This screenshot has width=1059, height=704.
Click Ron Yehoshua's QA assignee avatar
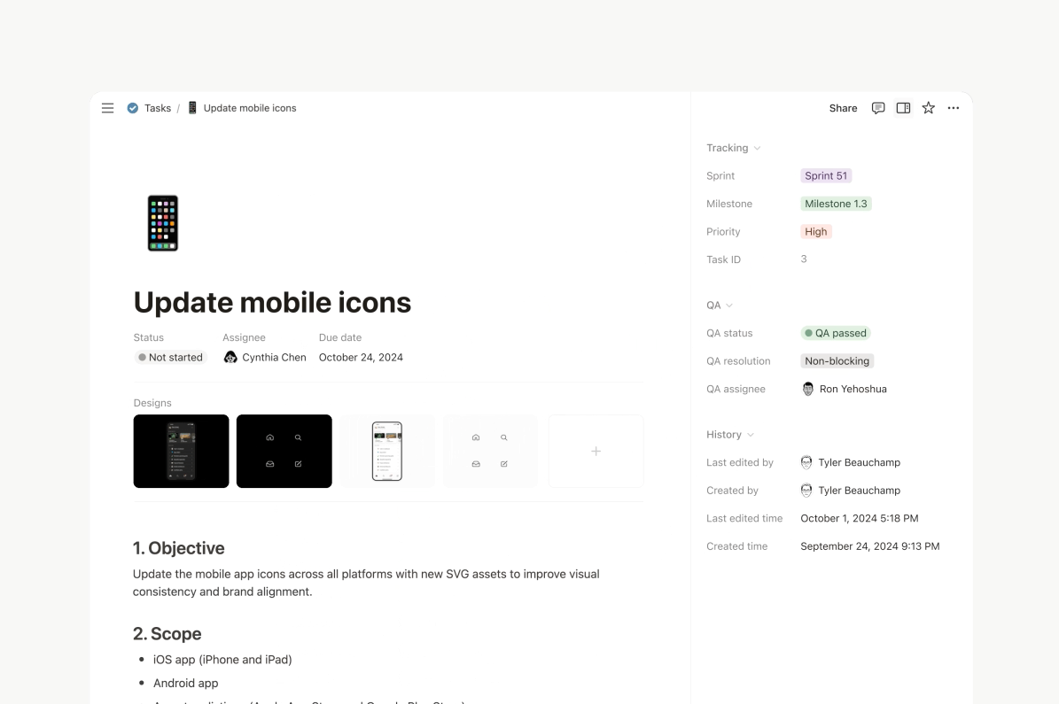[x=807, y=389]
